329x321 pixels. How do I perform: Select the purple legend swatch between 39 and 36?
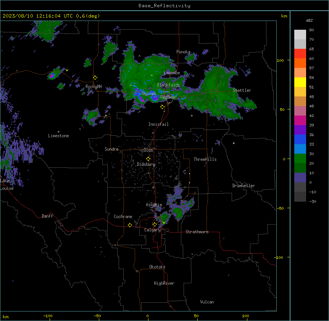click(x=300, y=130)
